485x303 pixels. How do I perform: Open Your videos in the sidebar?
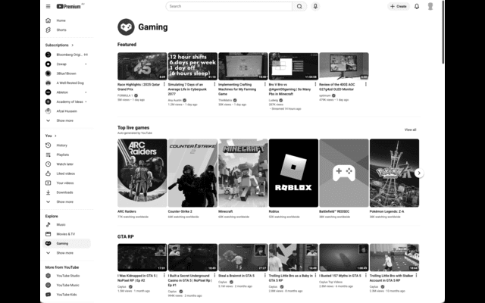pos(67,183)
